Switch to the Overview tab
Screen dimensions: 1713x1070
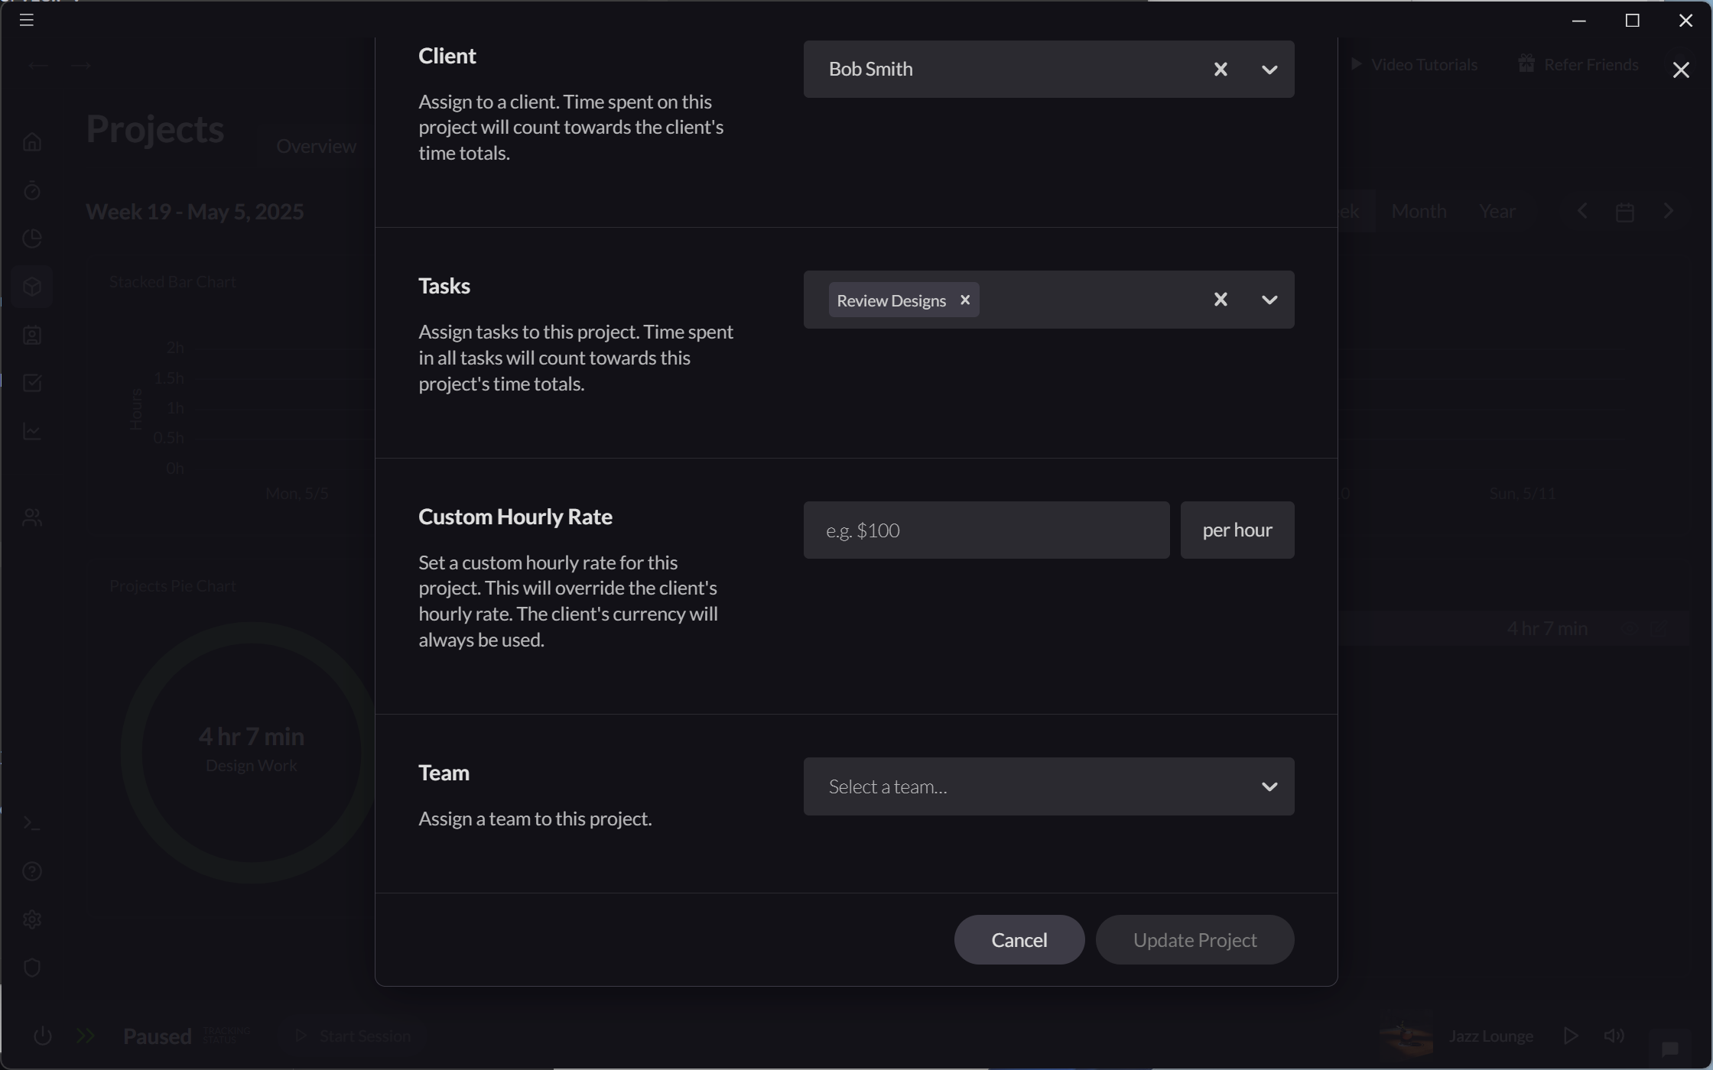316,145
